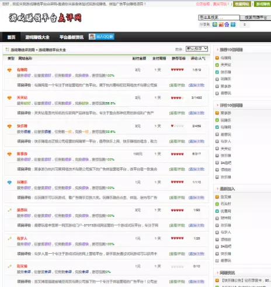Screen dimensions: 271x287
Task: Click the orange diamond icon for 聚享游
Action: pos(9,154)
